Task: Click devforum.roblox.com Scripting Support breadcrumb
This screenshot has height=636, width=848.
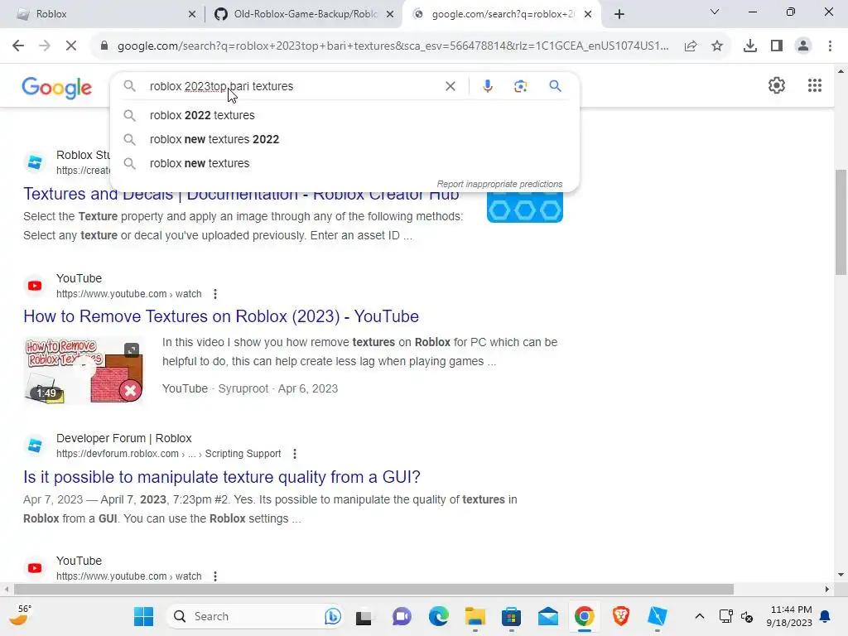Action: click(x=169, y=454)
